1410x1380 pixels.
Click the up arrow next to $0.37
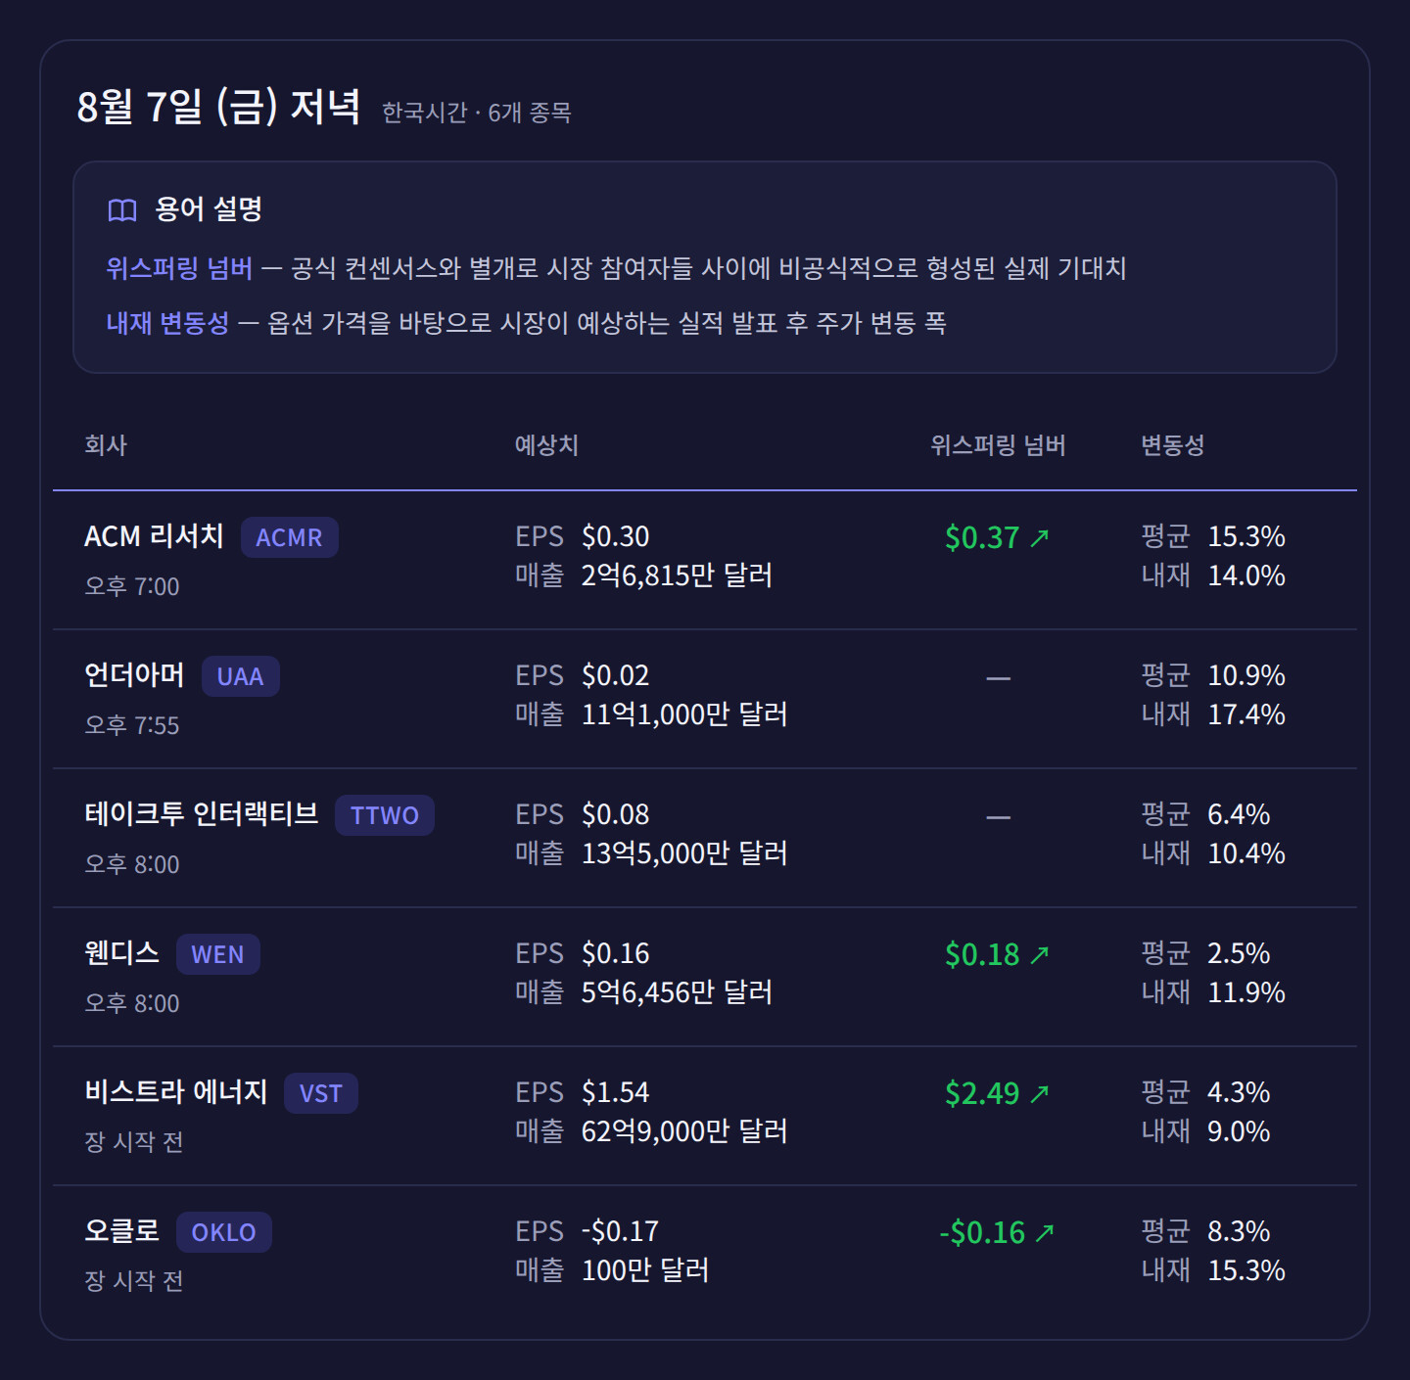point(1040,537)
